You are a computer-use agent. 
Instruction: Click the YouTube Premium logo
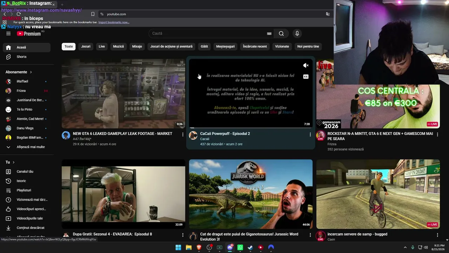[x=29, y=33]
